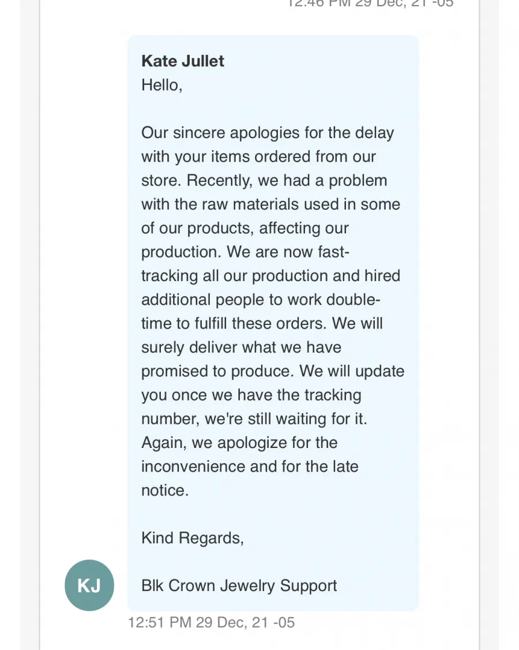Click the line "with the raw materials used"
This screenshot has width=519, height=650.
pyautogui.click(x=271, y=204)
